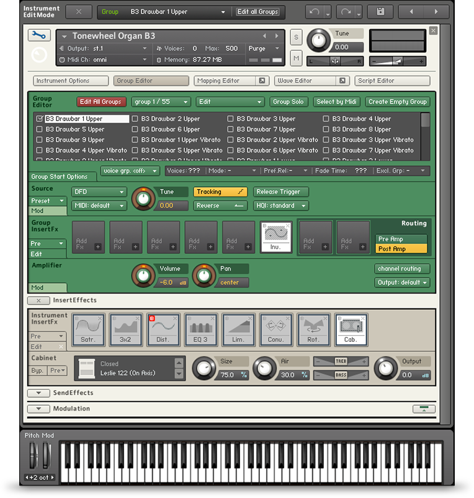This screenshot has height=498, width=474.
Task: Toggle the Tracking button
Action: coord(220,192)
